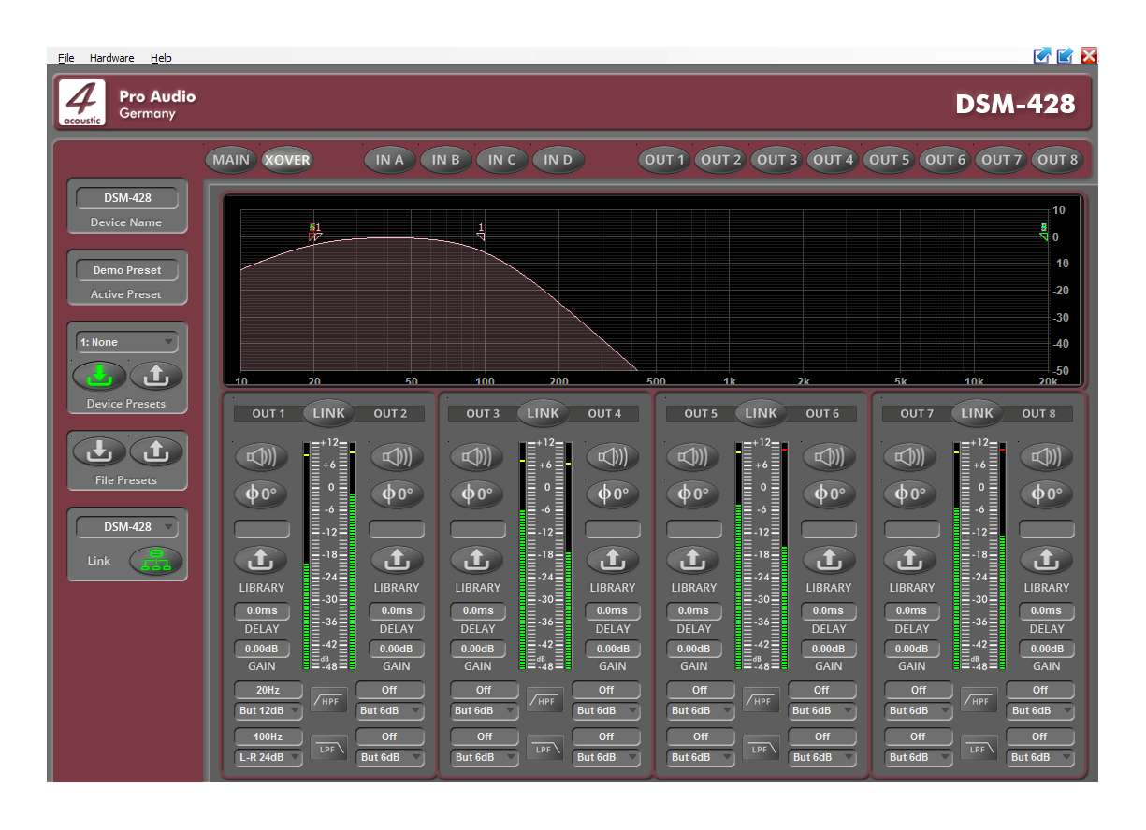Viewport: 1146px width, 830px height.
Task: Toggle phase invert on OUT 2
Action: (x=397, y=494)
